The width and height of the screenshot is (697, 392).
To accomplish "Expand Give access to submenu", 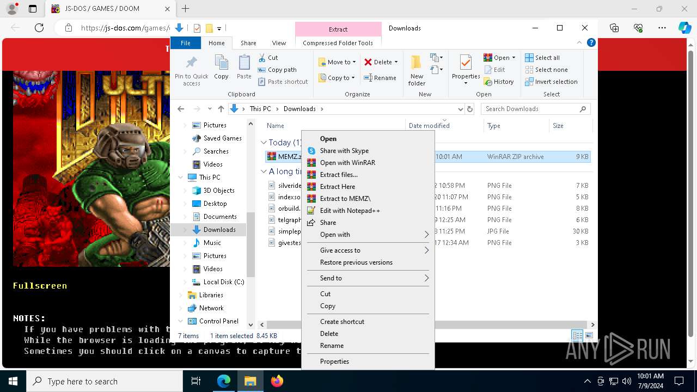I will [x=426, y=250].
